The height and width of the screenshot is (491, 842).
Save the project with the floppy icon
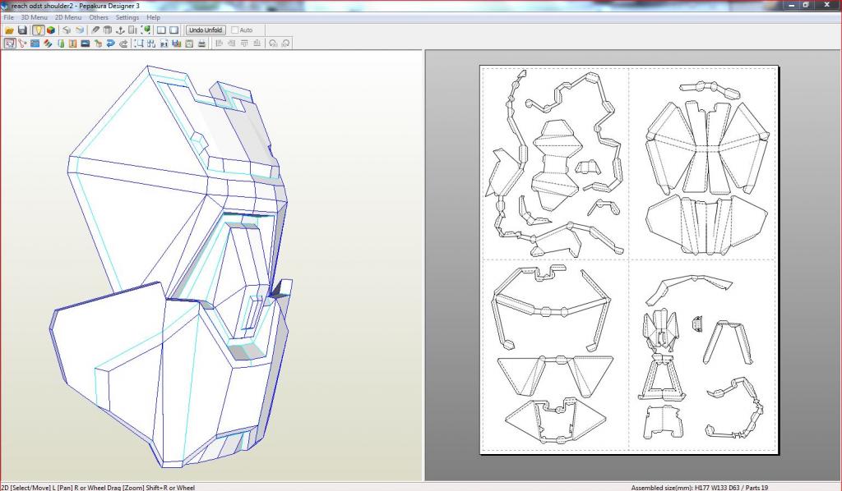tap(22, 30)
